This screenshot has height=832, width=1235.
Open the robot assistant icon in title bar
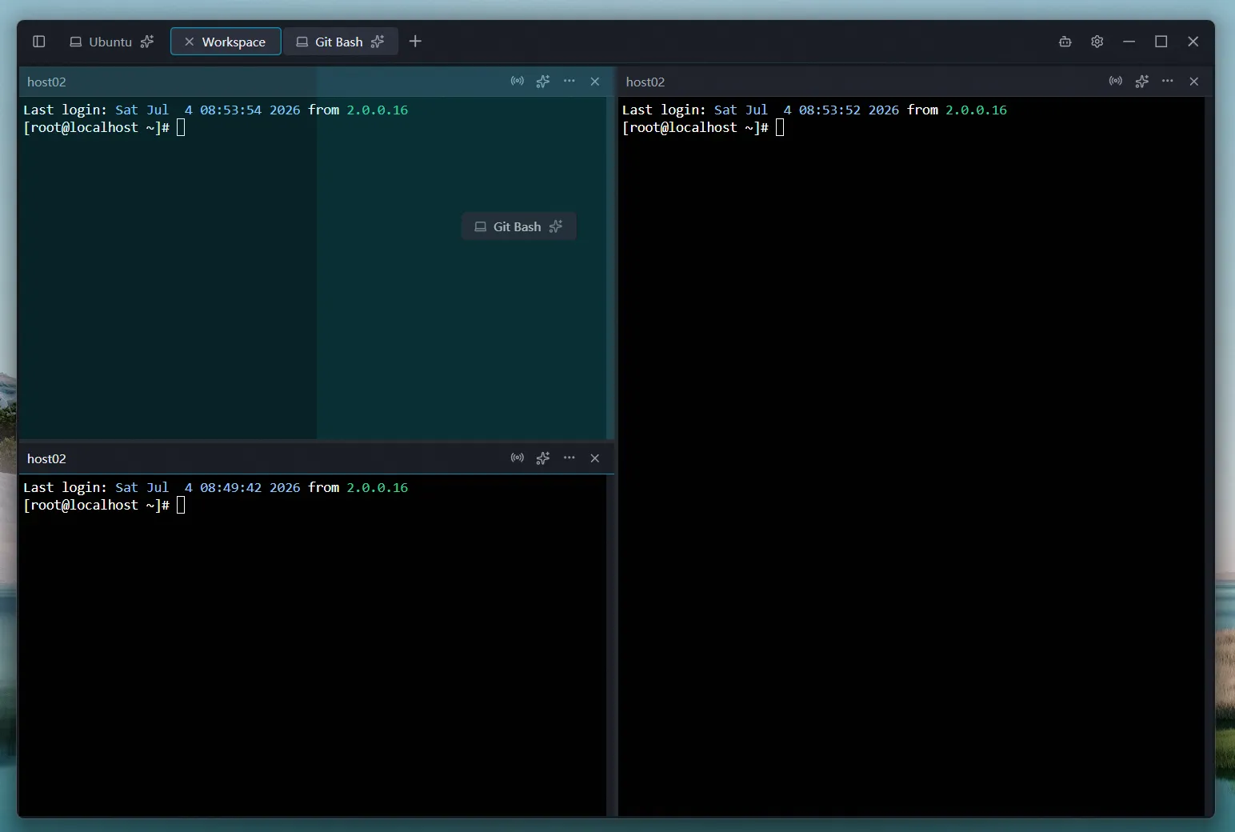1065,42
